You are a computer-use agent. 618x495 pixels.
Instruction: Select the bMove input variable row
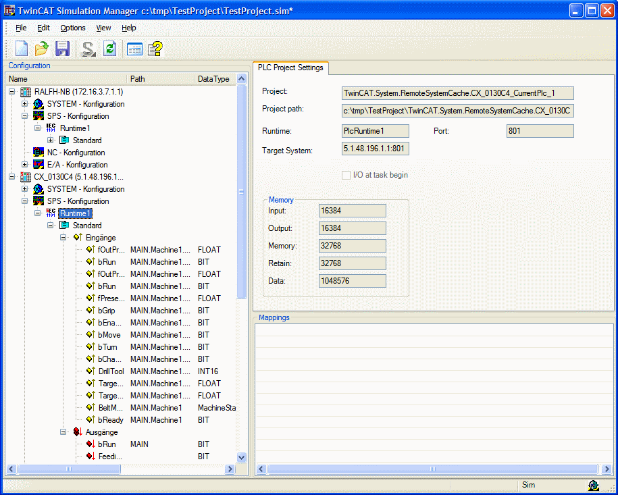[x=122, y=335]
